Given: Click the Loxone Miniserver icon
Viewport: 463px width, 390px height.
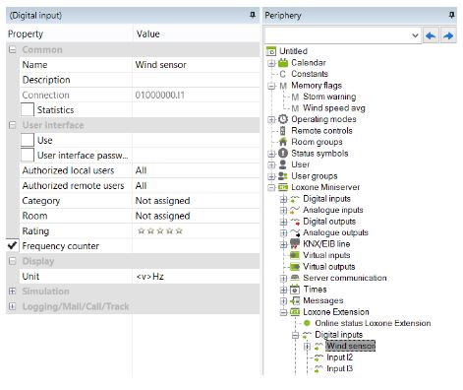Looking at the screenshot, I should click(283, 187).
